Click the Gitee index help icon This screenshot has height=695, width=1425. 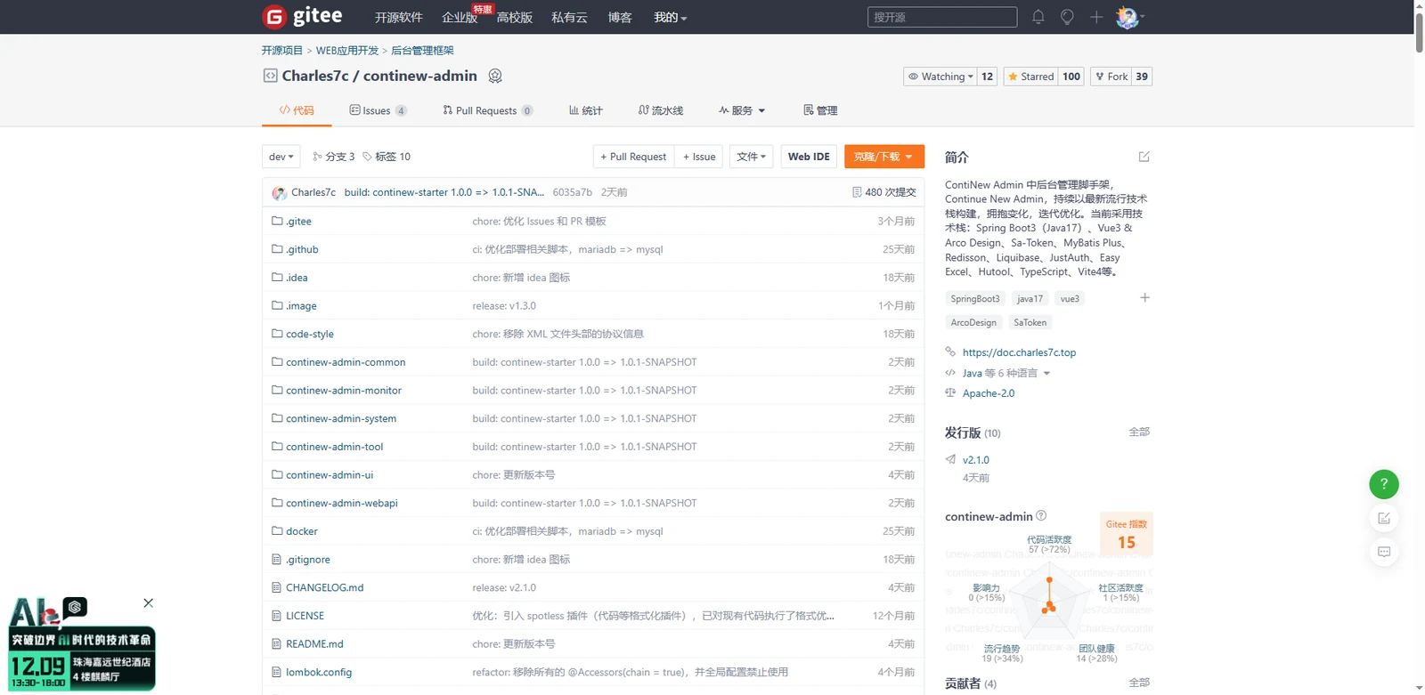[1041, 515]
